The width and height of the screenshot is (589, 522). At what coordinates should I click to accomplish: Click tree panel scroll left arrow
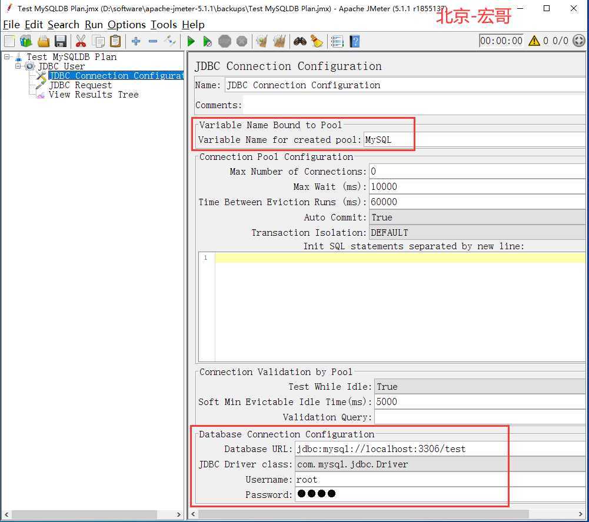[6, 514]
